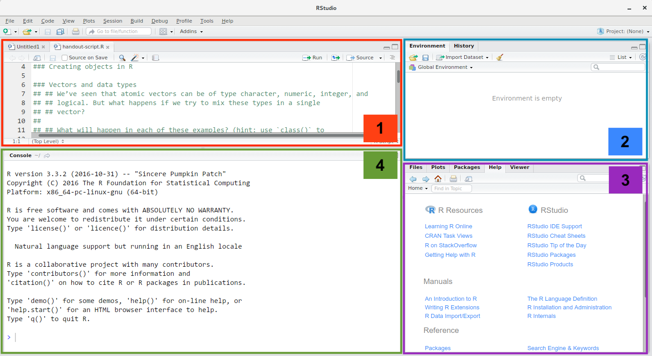
Task: Open An Introduction to R manual link
Action: click(x=451, y=299)
